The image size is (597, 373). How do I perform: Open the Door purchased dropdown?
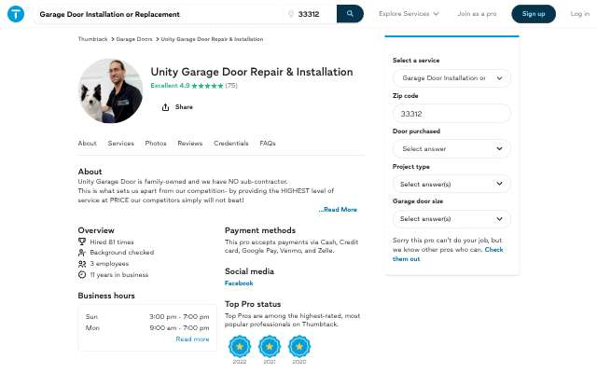tap(451, 149)
